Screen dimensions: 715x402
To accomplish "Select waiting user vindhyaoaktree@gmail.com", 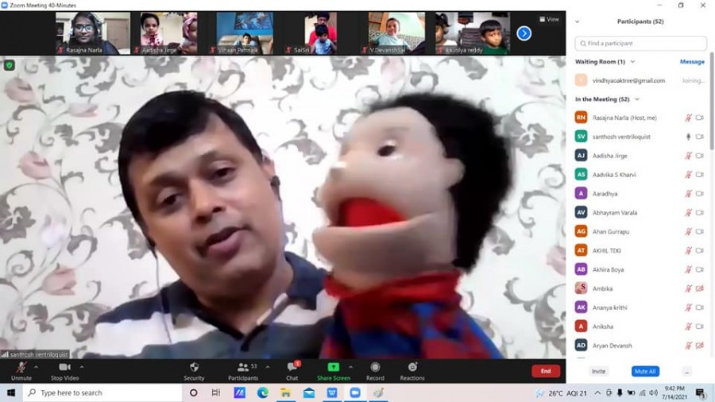I will pyautogui.click(x=628, y=81).
